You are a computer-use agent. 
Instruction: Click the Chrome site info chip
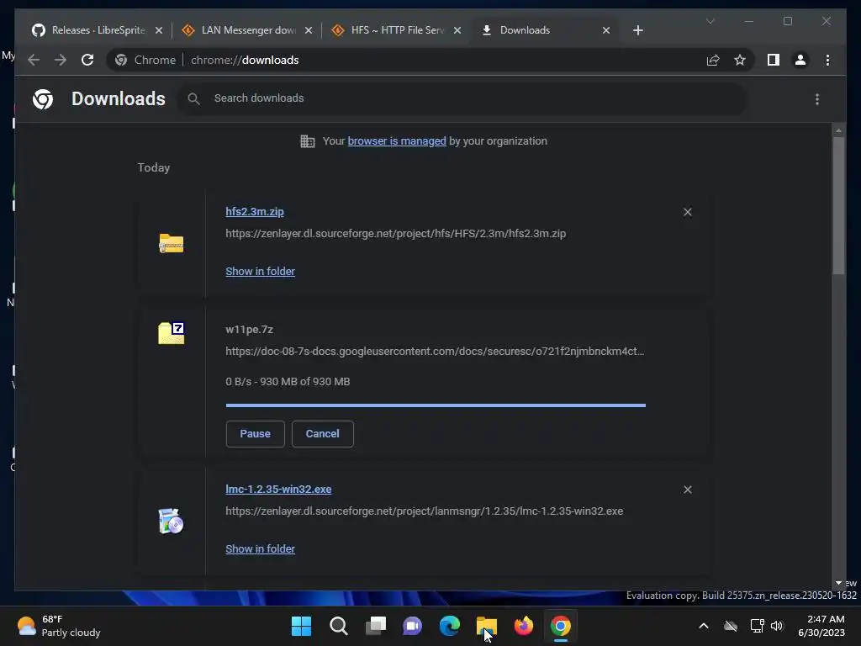(145, 60)
